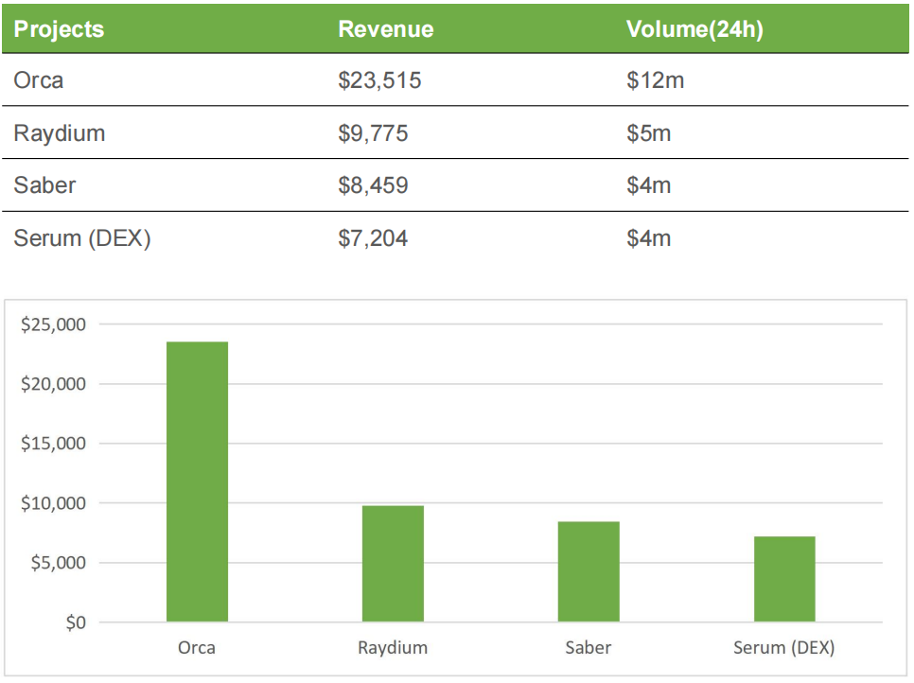Click the $5,000 axis label
The width and height of the screenshot is (914, 683).
tap(59, 562)
